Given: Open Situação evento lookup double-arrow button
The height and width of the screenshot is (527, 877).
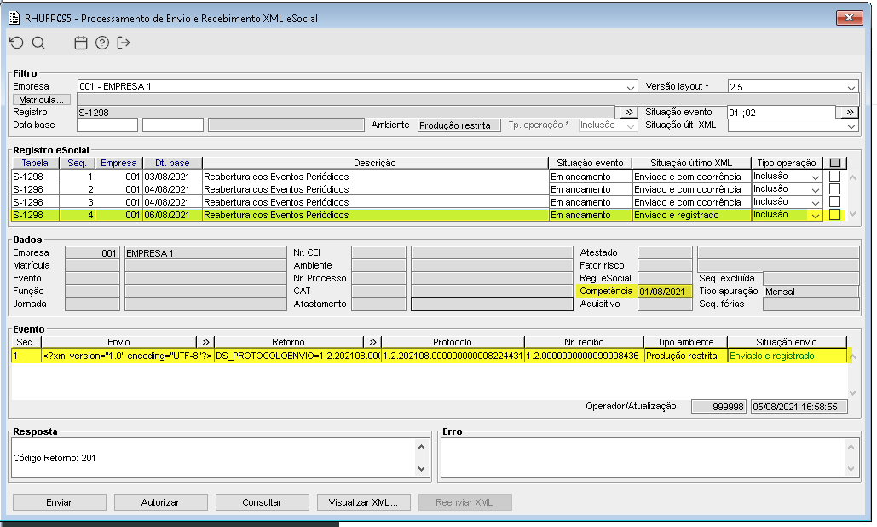Looking at the screenshot, I should pyautogui.click(x=851, y=112).
